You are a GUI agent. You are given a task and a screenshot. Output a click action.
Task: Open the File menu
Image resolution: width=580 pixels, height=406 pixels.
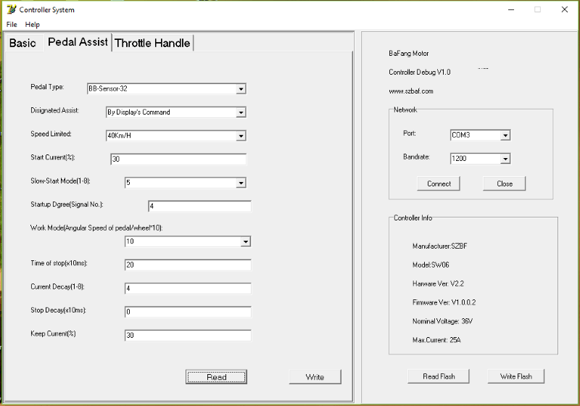pos(12,25)
